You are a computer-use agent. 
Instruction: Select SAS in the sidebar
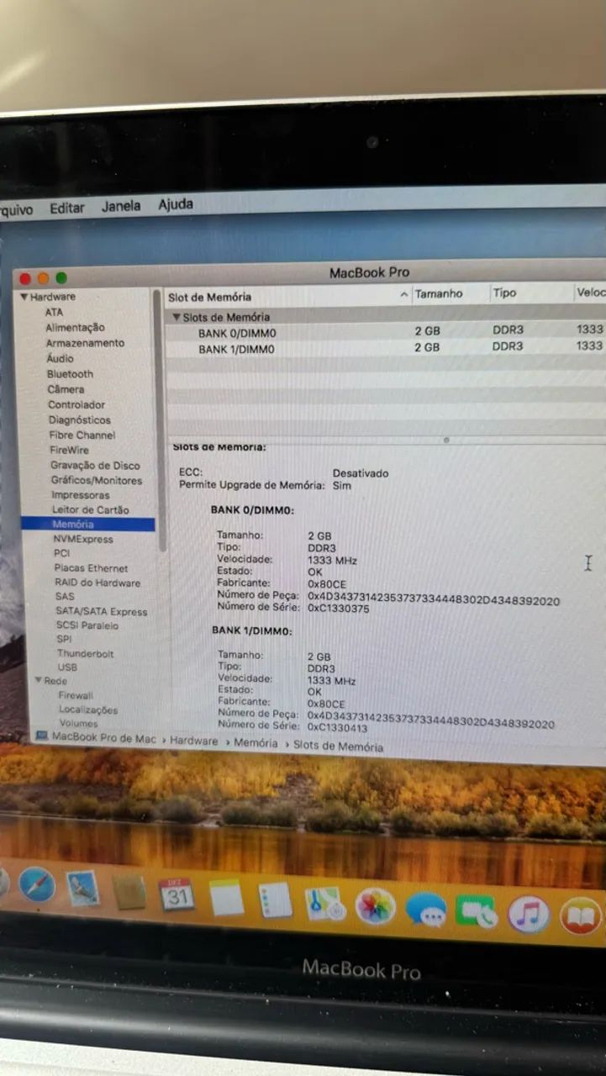(65, 597)
